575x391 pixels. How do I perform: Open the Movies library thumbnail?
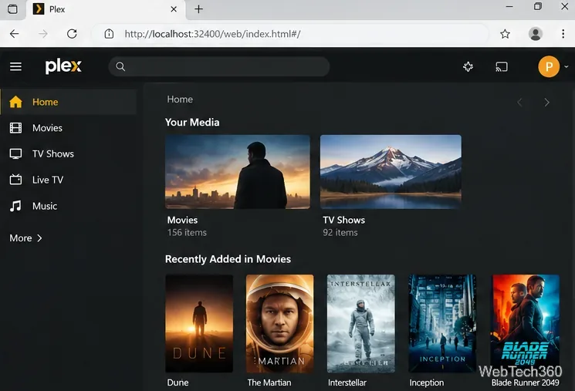pyautogui.click(x=237, y=172)
